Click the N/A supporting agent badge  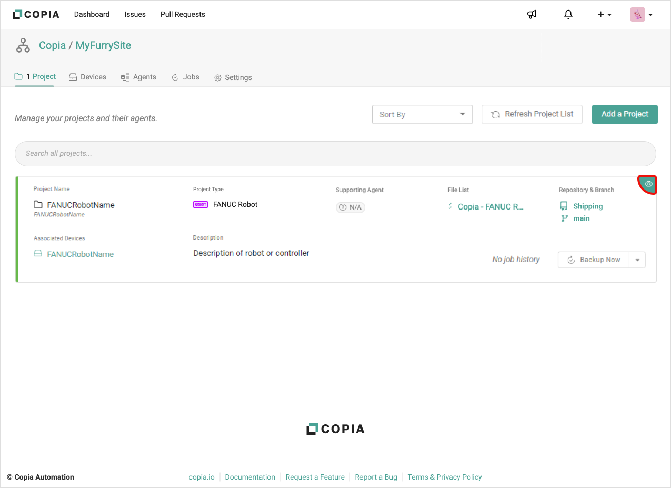coord(350,207)
